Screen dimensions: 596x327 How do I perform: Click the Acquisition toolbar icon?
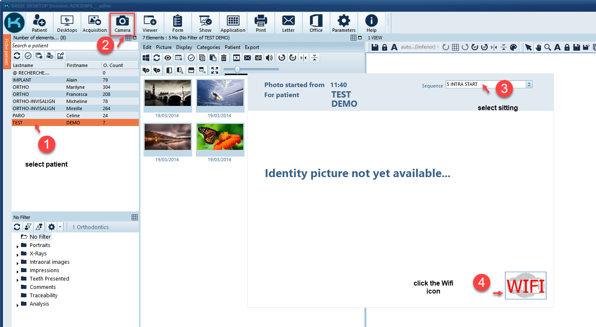95,23
